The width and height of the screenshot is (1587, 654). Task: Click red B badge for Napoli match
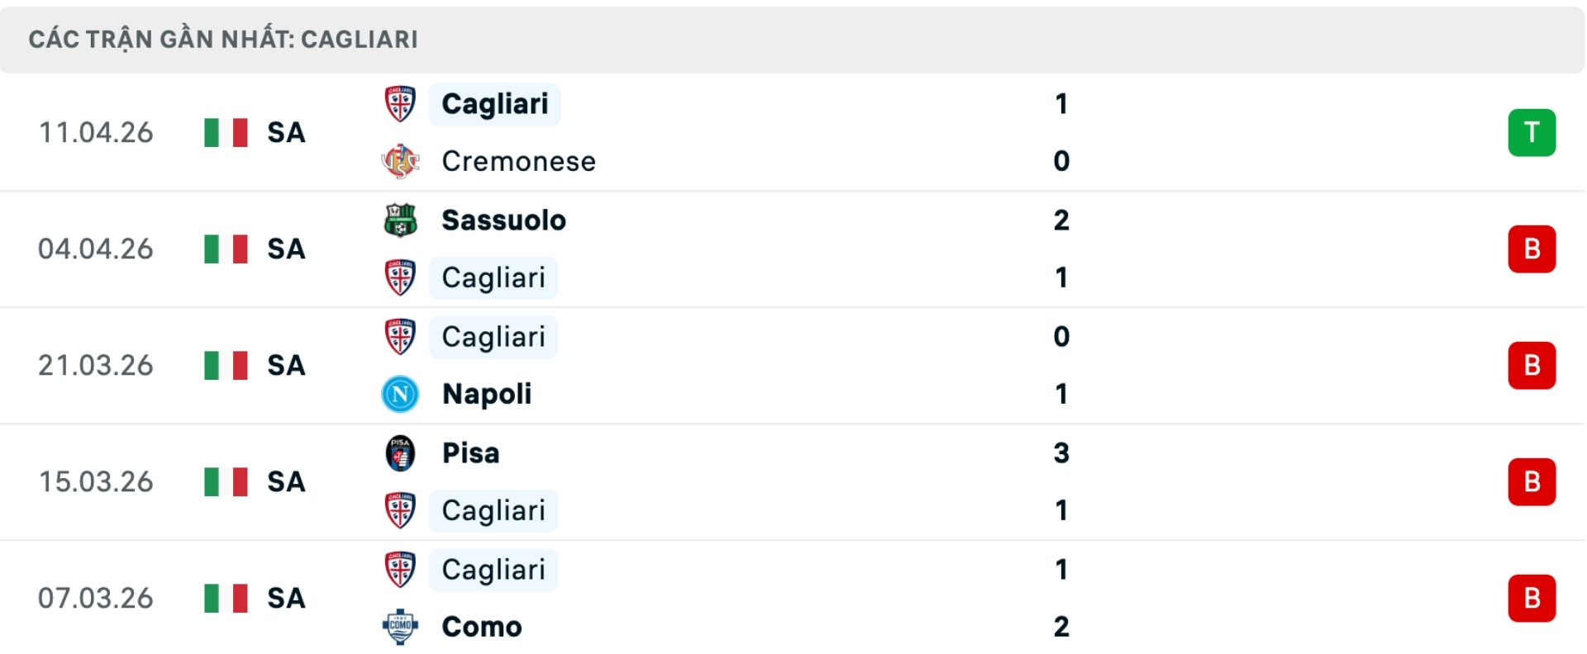pyautogui.click(x=1531, y=365)
